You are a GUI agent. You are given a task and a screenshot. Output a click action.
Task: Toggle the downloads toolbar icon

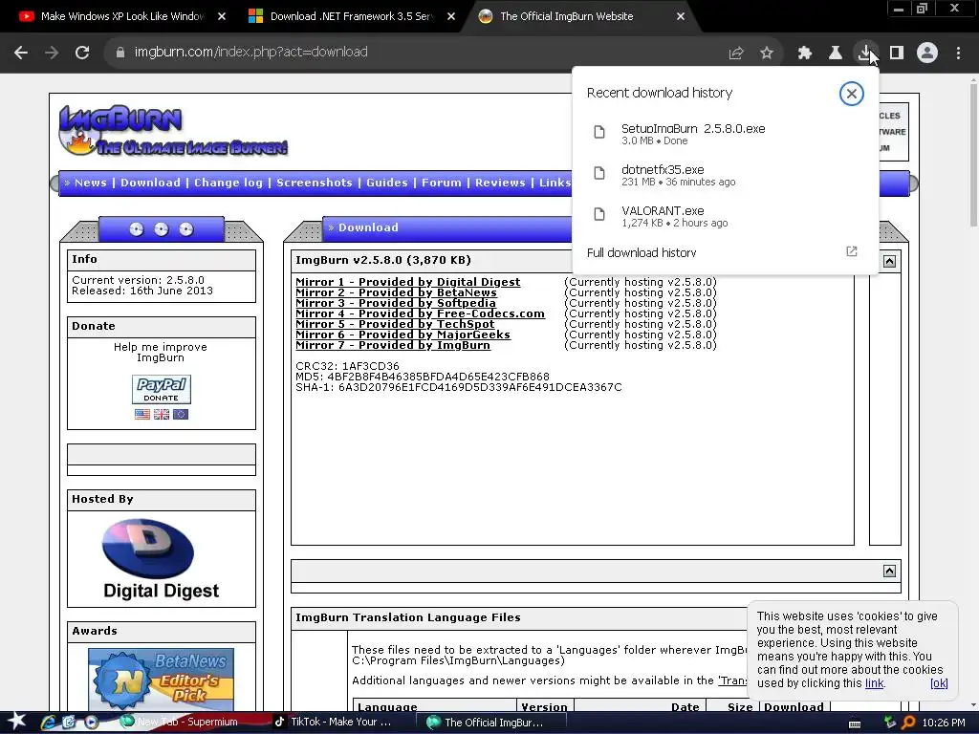pyautogui.click(x=865, y=54)
